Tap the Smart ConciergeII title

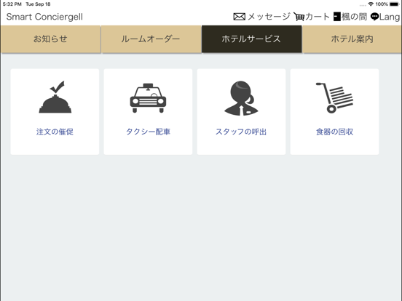(44, 17)
